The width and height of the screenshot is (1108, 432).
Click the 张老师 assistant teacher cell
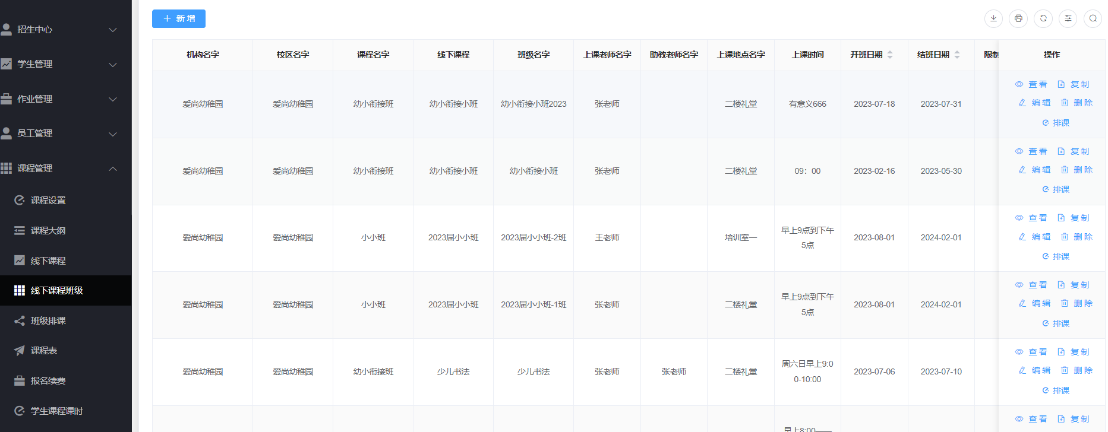[674, 371]
